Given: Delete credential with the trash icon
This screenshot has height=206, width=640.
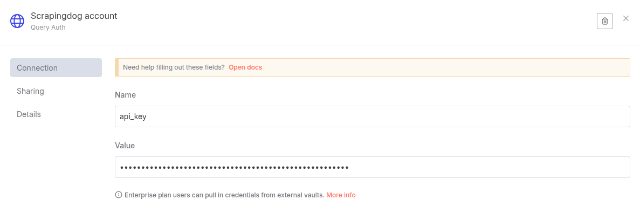Looking at the screenshot, I should 605,21.
